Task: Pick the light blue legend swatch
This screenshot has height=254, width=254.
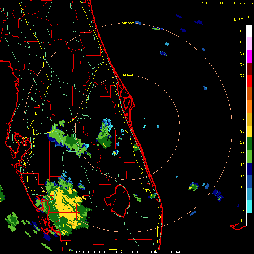Action: point(249,194)
